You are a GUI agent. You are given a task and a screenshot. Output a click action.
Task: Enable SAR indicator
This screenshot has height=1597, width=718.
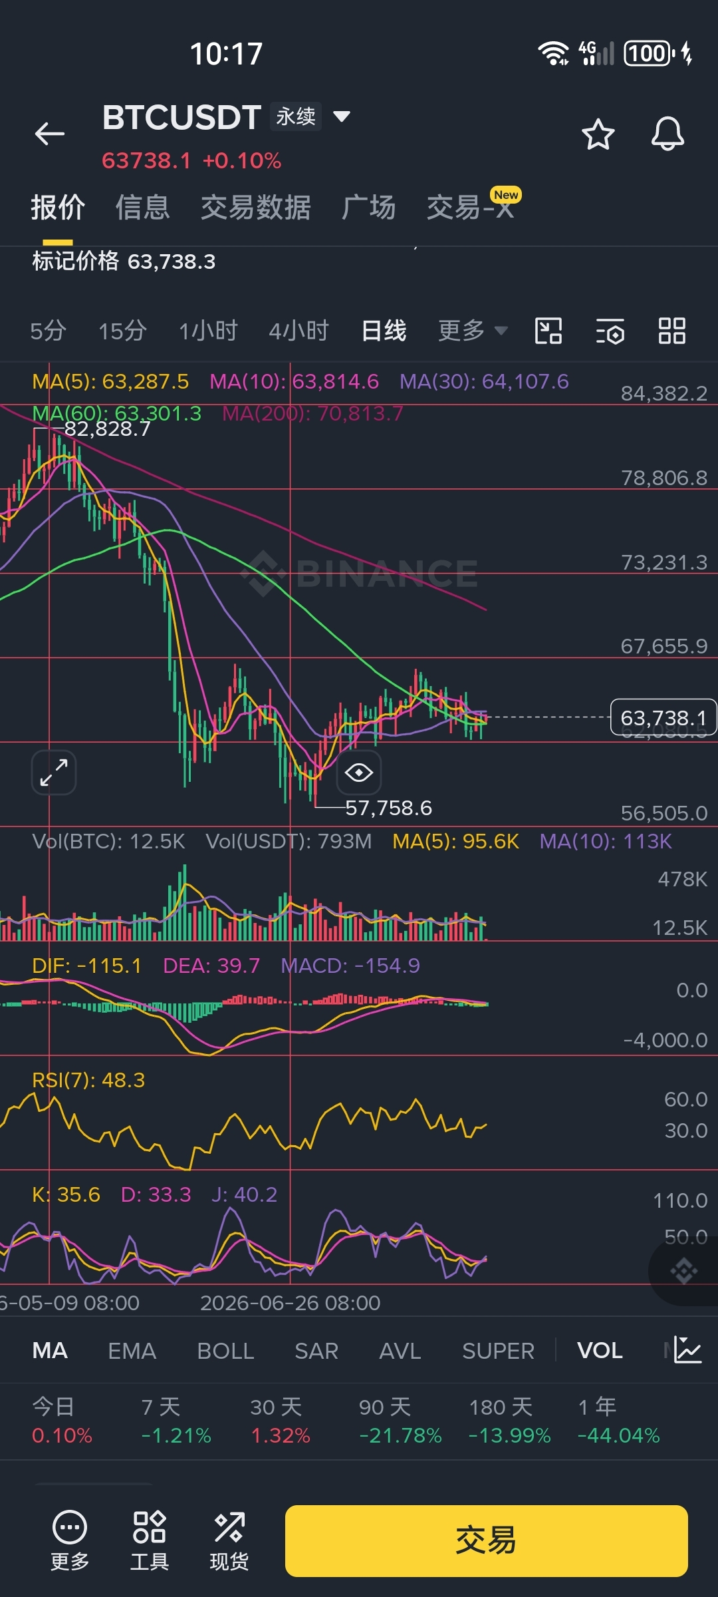[316, 1351]
